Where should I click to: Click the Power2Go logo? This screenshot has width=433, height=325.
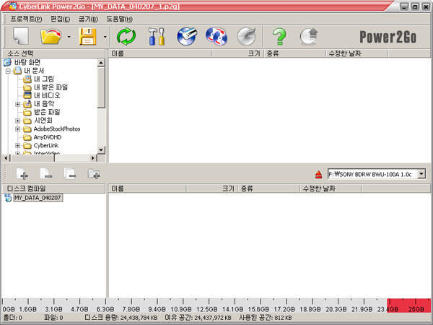tap(388, 37)
